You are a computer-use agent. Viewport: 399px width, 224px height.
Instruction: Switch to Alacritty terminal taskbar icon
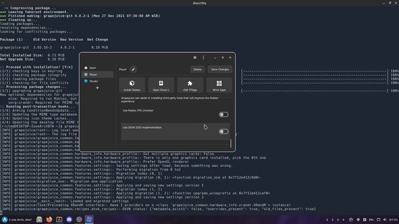[59, 220]
